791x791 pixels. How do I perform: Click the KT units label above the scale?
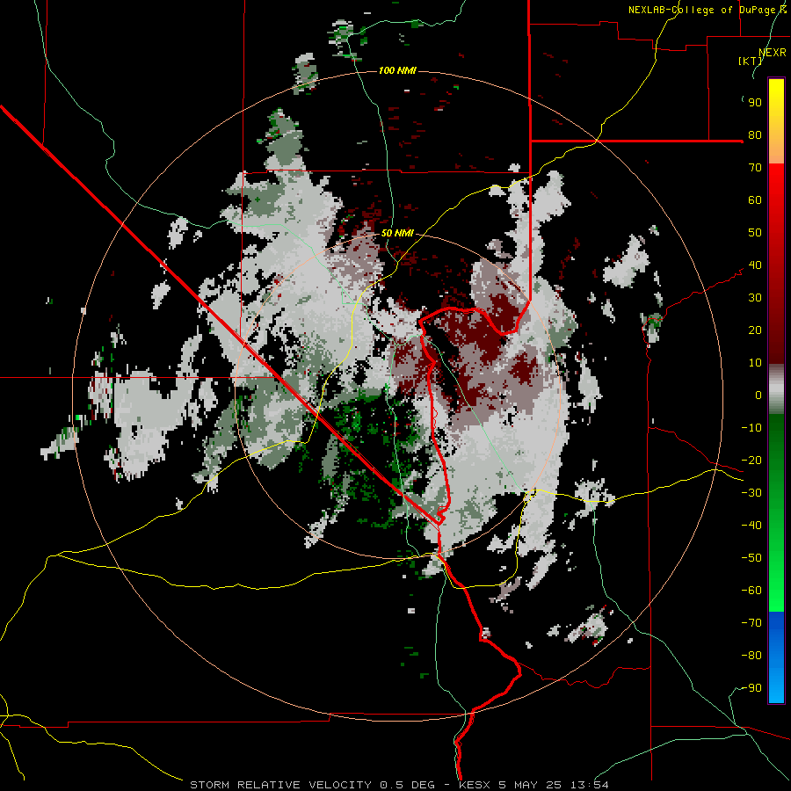click(x=751, y=61)
